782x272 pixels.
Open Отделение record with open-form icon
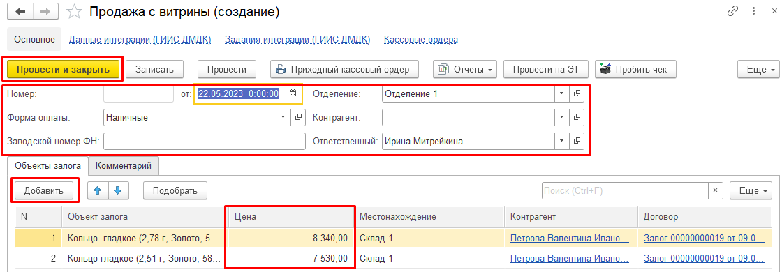[577, 93]
